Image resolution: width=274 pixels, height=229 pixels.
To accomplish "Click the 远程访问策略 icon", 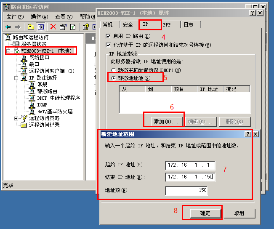I will [x=24, y=118].
